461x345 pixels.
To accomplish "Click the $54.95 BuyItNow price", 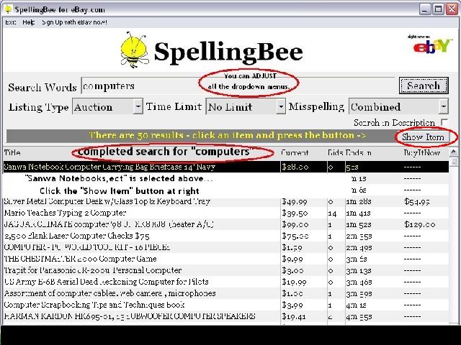I will tap(417, 201).
